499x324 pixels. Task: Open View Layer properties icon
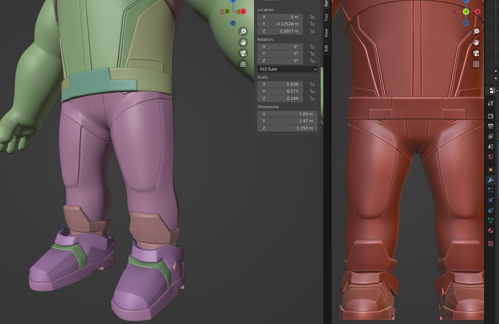click(491, 136)
